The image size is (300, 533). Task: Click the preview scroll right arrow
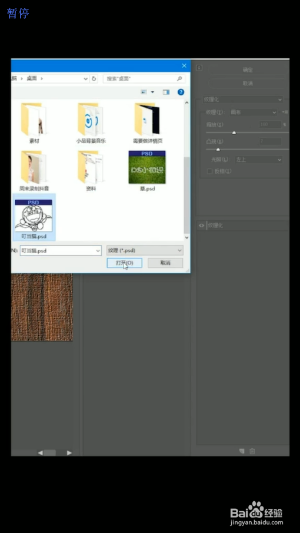(x=69, y=453)
